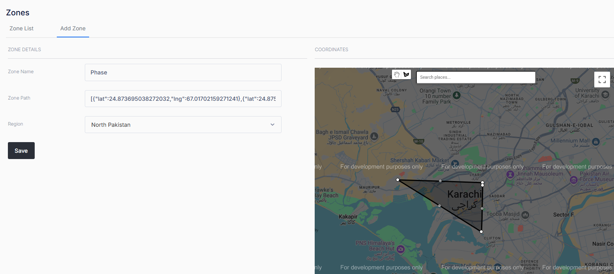Click the JPSD Graveyard map marker

point(374,136)
